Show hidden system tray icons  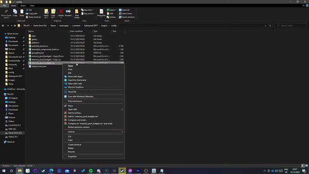click(265, 171)
